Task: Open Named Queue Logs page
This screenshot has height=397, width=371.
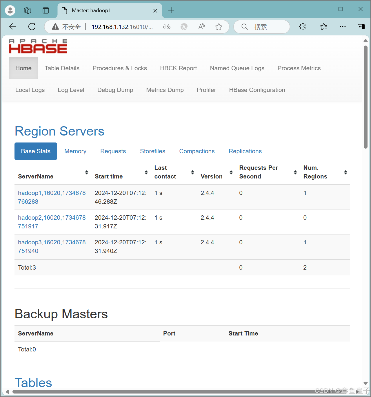Action: coord(237,68)
